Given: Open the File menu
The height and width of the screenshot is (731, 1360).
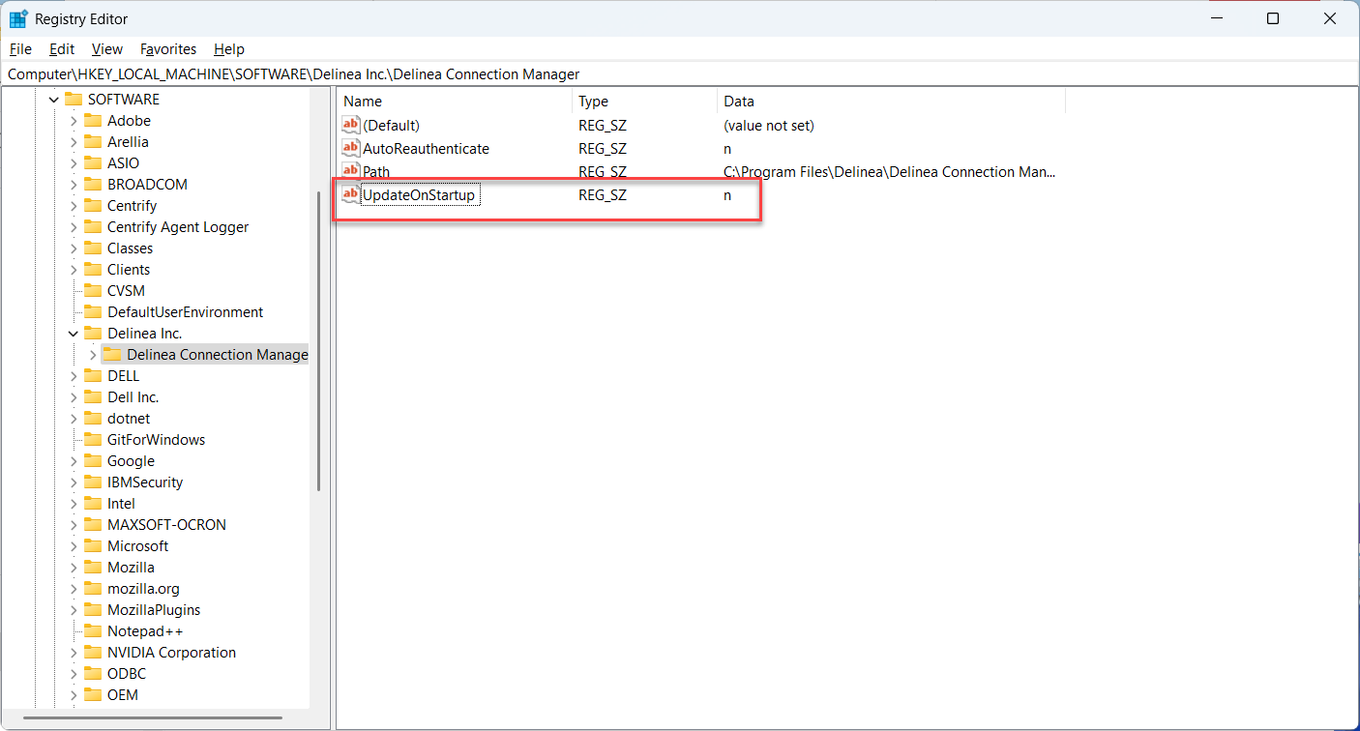Looking at the screenshot, I should [x=20, y=49].
